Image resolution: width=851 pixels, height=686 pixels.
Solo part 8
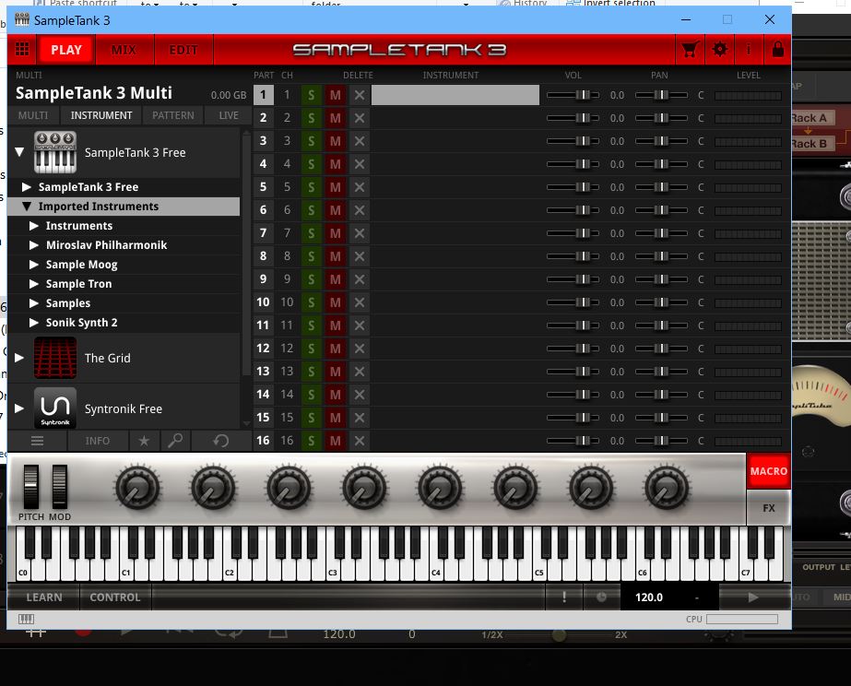click(x=311, y=256)
